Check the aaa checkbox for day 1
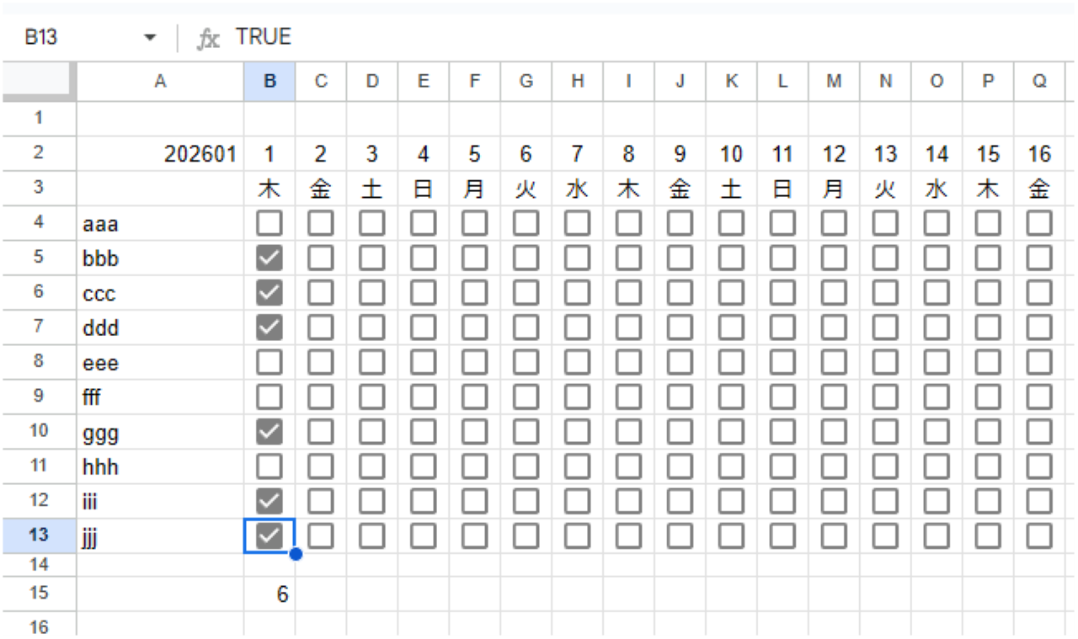Screen dimensions: 1078x639 click(x=269, y=224)
